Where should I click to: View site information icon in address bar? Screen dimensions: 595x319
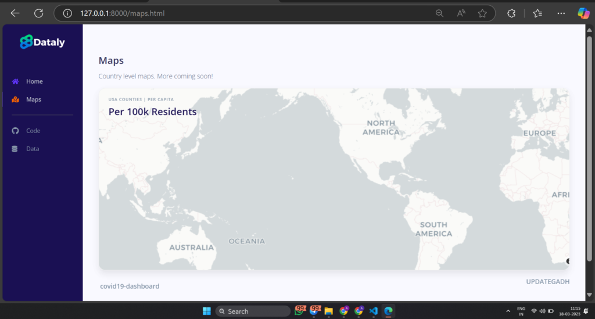67,13
